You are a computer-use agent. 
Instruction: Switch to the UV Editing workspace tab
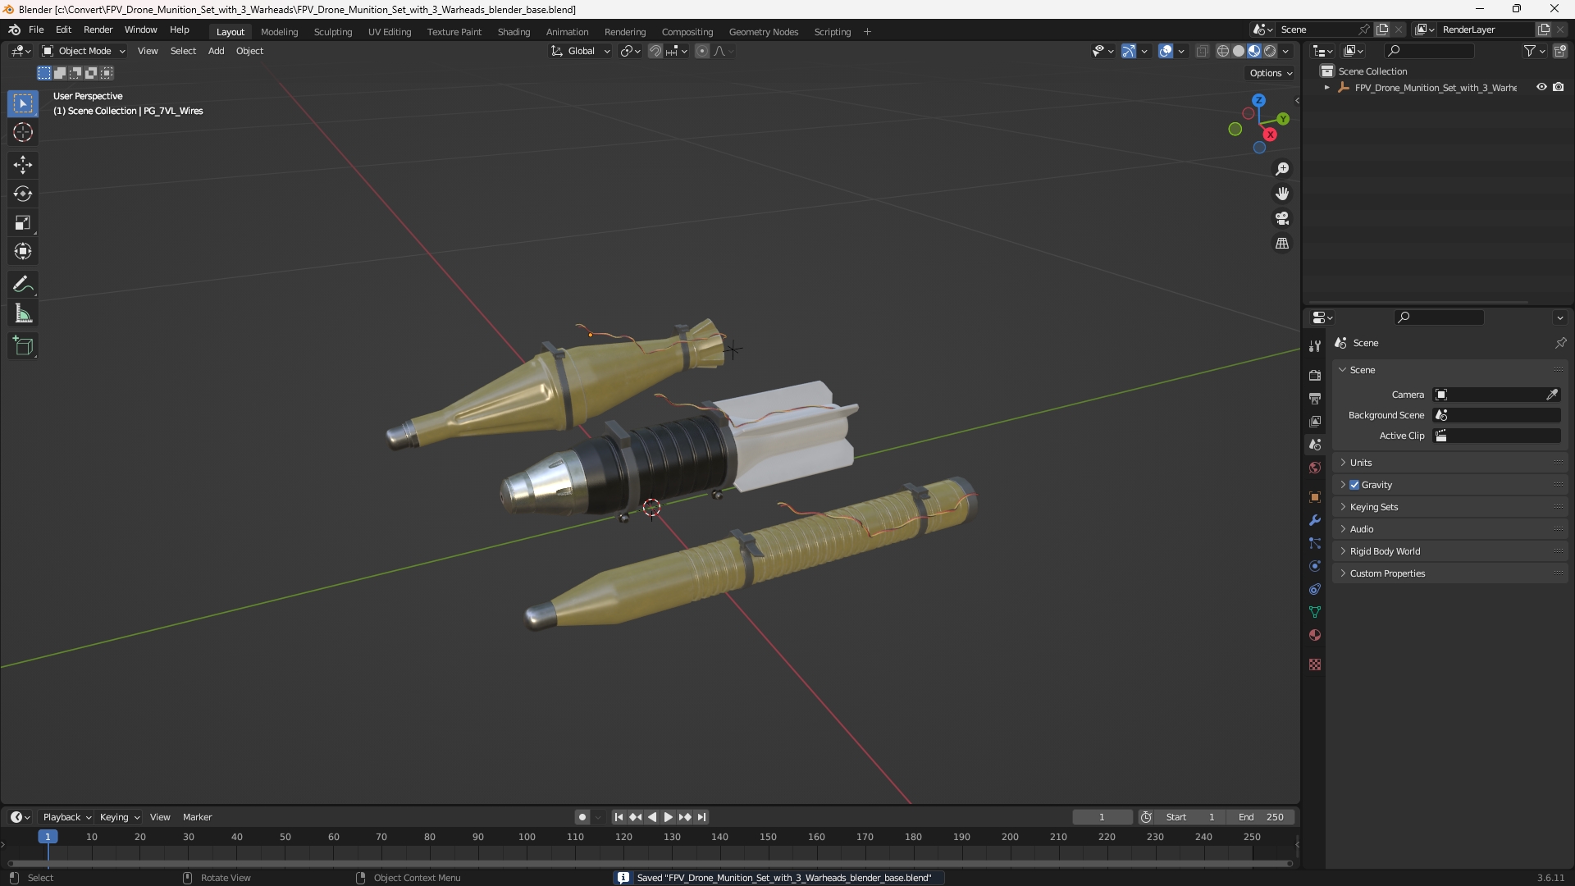point(390,32)
